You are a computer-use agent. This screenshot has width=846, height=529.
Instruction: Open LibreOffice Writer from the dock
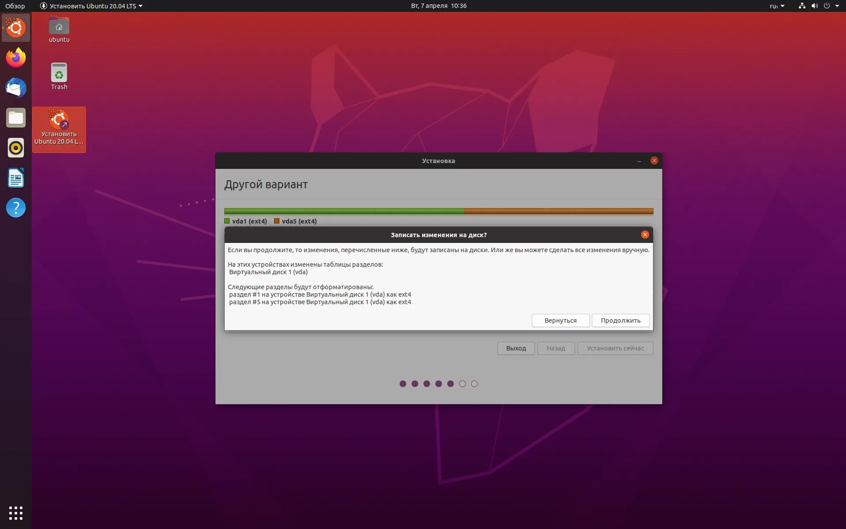pyautogui.click(x=16, y=178)
